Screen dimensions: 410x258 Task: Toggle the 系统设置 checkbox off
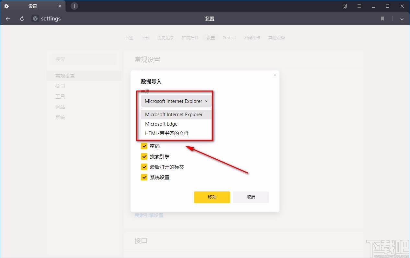coord(144,177)
